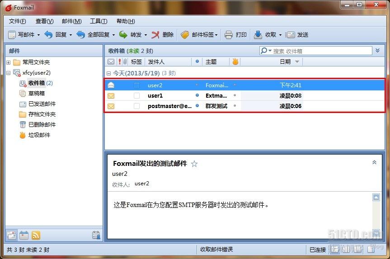Click the spam flame column header
Screen dimensions: 390x259
(235, 61)
